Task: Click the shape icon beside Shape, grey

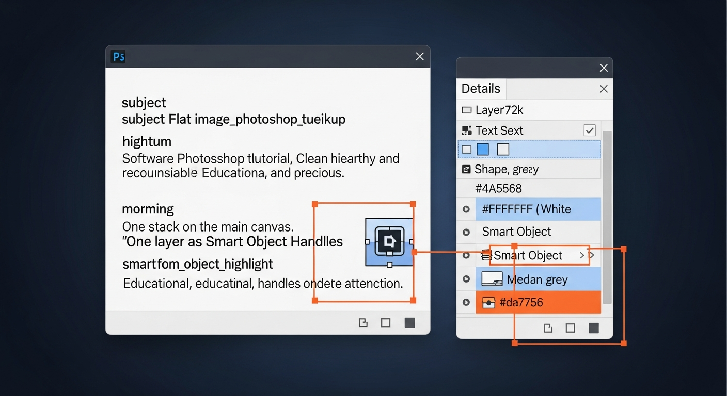Action: 466,169
